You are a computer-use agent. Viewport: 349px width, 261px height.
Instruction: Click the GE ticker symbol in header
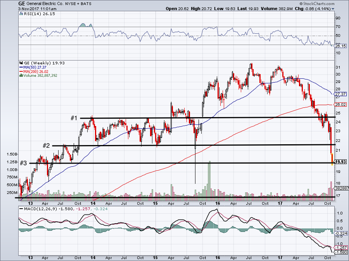[x=22, y=3]
